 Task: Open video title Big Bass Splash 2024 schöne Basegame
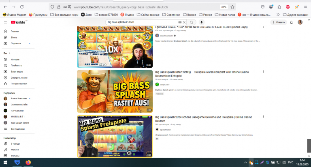[x=204, y=119]
